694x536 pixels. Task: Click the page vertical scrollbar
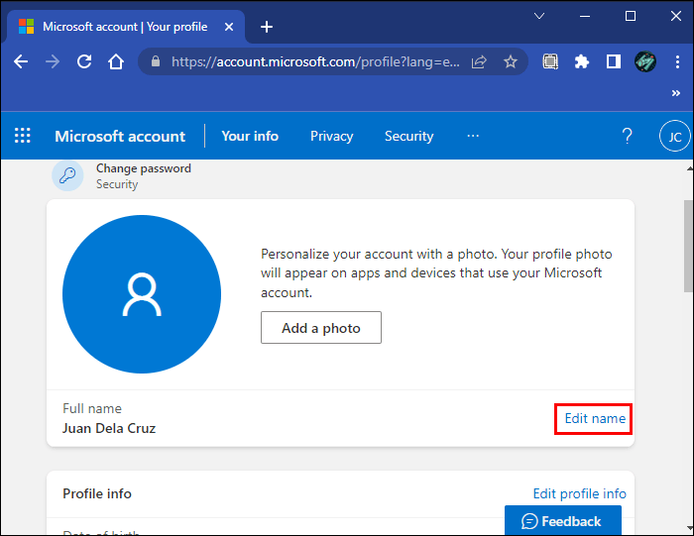pos(687,248)
